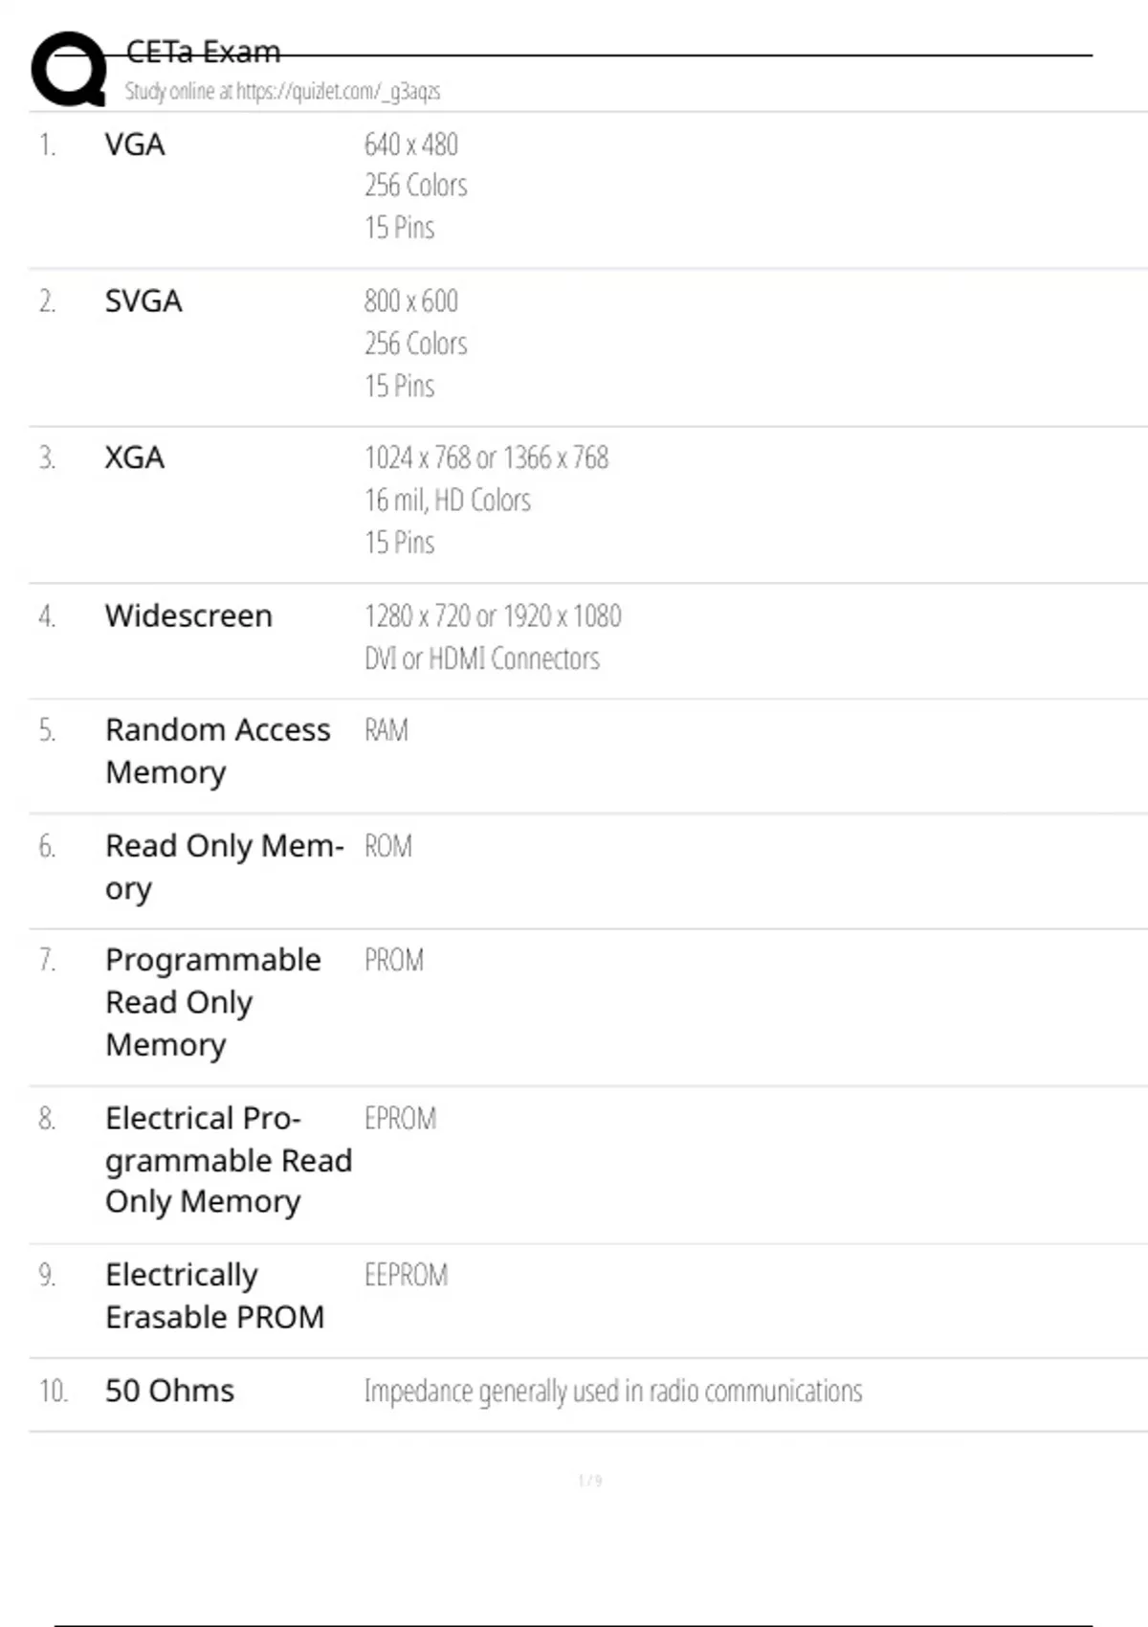This screenshot has height=1627, width=1148.
Task: Select the VGA term
Action: point(135,145)
